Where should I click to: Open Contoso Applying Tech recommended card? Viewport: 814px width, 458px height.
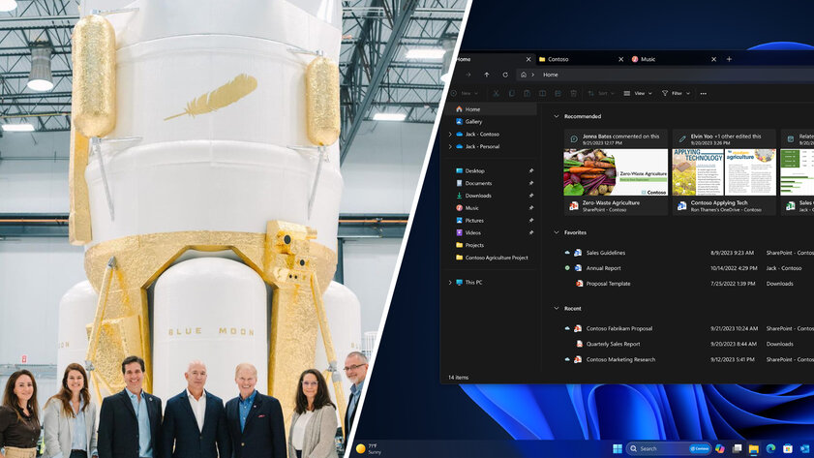coord(724,172)
